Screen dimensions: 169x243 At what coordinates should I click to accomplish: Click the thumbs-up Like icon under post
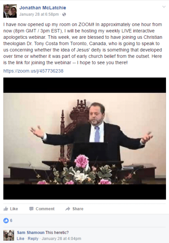click(6, 209)
